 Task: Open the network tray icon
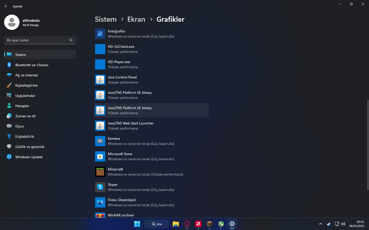337,224
